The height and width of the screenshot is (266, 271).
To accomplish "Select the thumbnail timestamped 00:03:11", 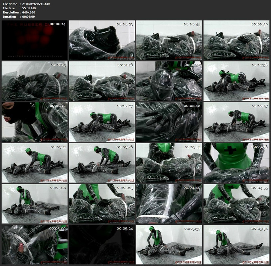I will pos(35,163).
